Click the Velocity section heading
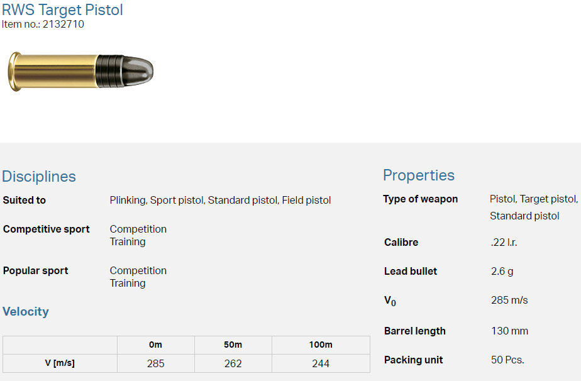Viewport: 581px width, 381px height. tap(26, 312)
